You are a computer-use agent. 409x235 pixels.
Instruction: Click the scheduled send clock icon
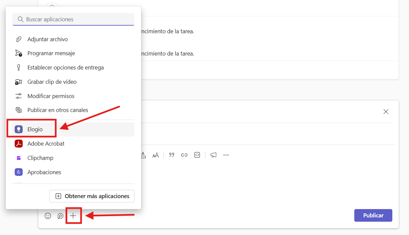click(x=19, y=53)
